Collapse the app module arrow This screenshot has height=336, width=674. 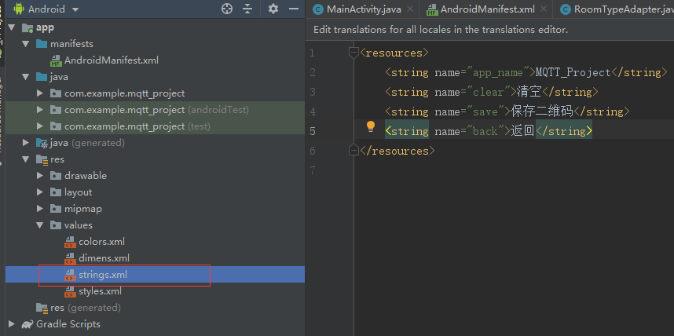[12, 28]
